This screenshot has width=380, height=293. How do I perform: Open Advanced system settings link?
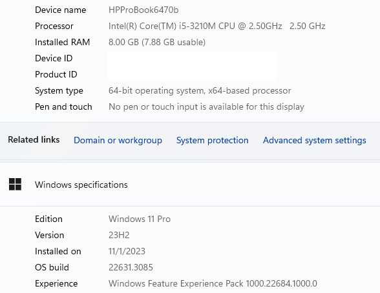point(315,140)
